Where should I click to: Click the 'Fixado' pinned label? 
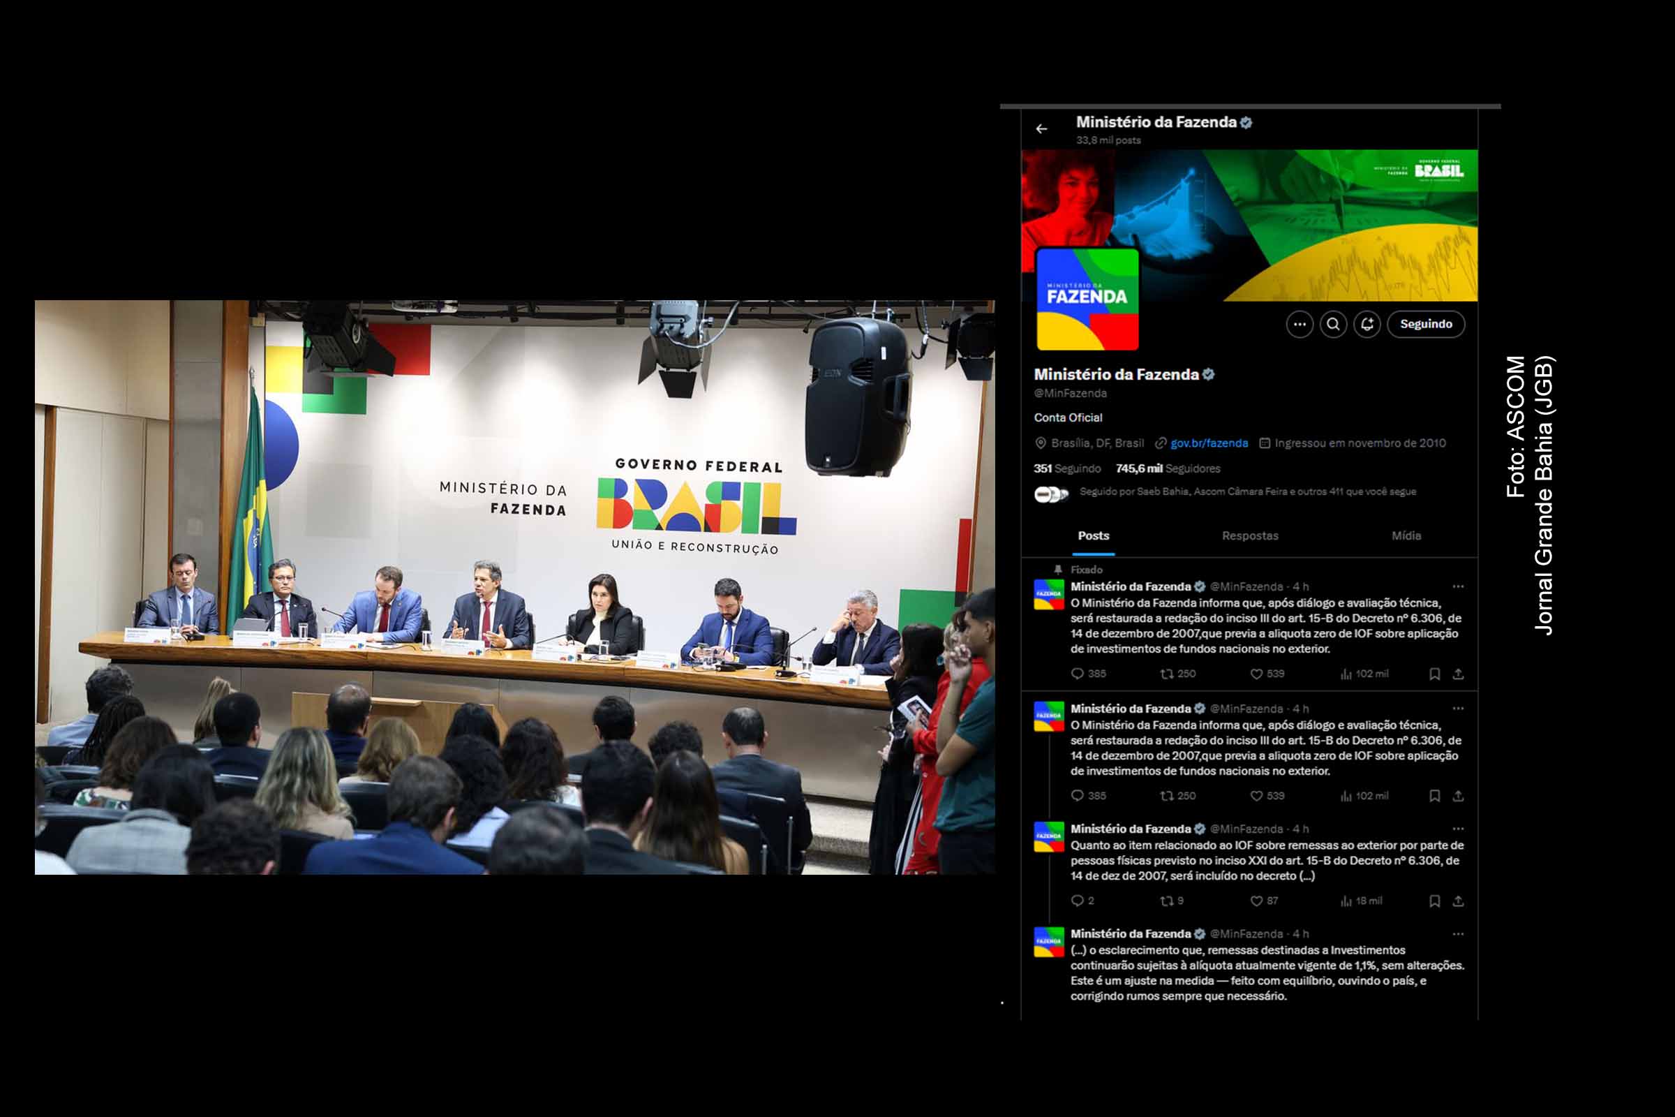pos(1086,570)
